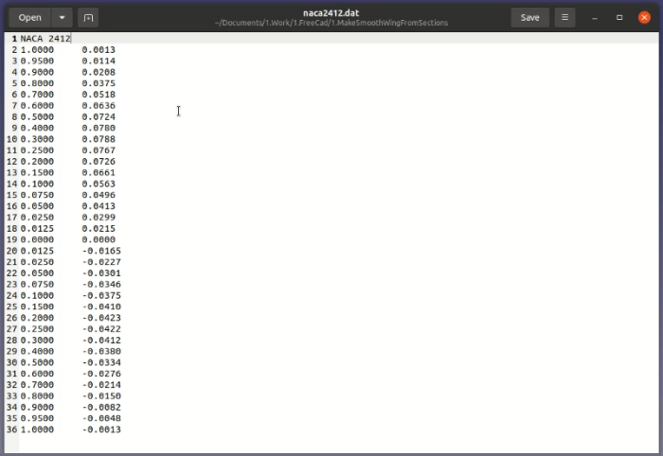Click line number 1 in gutter
Viewport: 663px width, 456px height.
(x=14, y=39)
